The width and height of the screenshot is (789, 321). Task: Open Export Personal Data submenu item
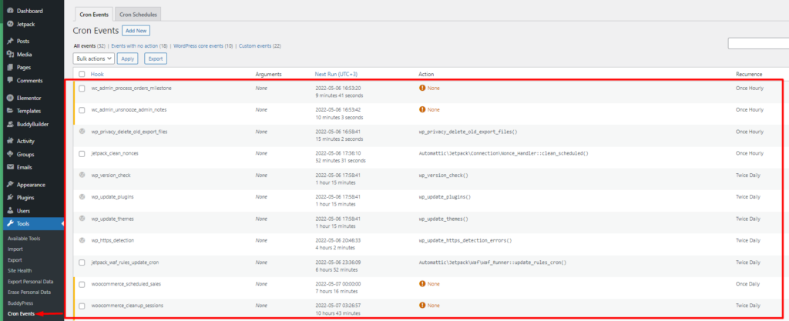click(30, 281)
